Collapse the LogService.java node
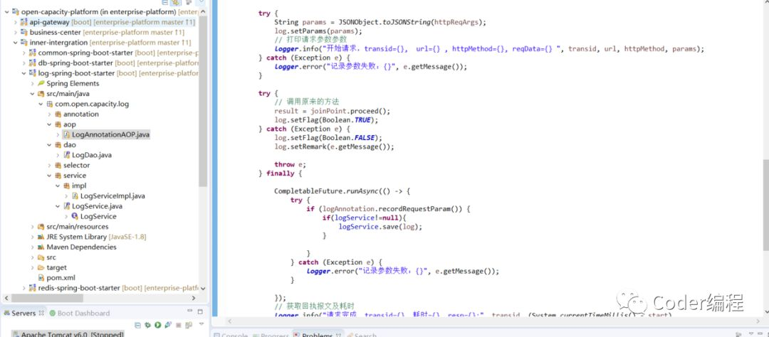Screen dimensions: 769x337 tap(58, 206)
